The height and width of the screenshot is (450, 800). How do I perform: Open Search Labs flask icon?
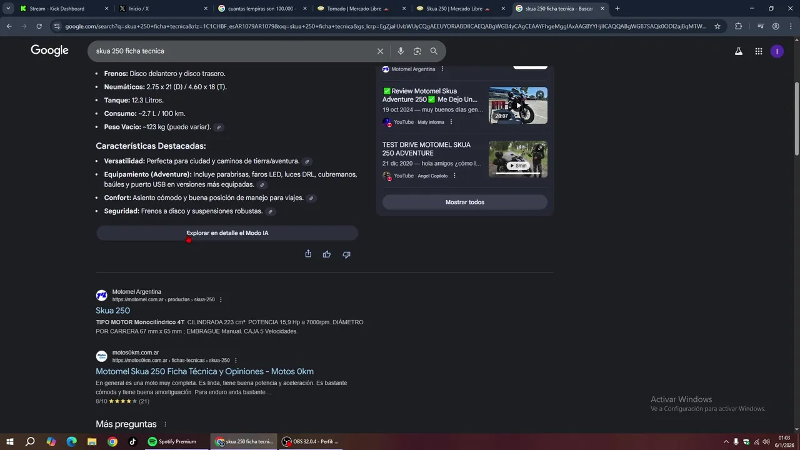[x=739, y=51]
